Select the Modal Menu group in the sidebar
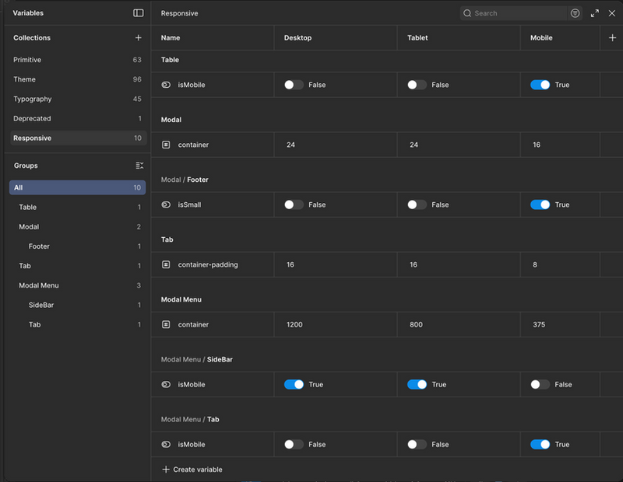The height and width of the screenshot is (482, 623). coord(77,285)
